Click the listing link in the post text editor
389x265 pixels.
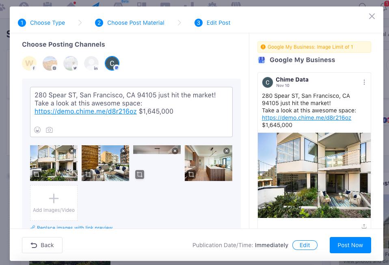(x=86, y=111)
